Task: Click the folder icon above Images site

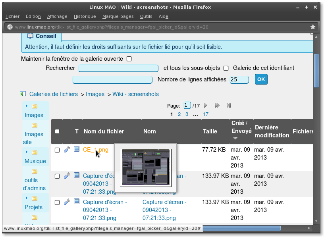Action: (x=35, y=125)
